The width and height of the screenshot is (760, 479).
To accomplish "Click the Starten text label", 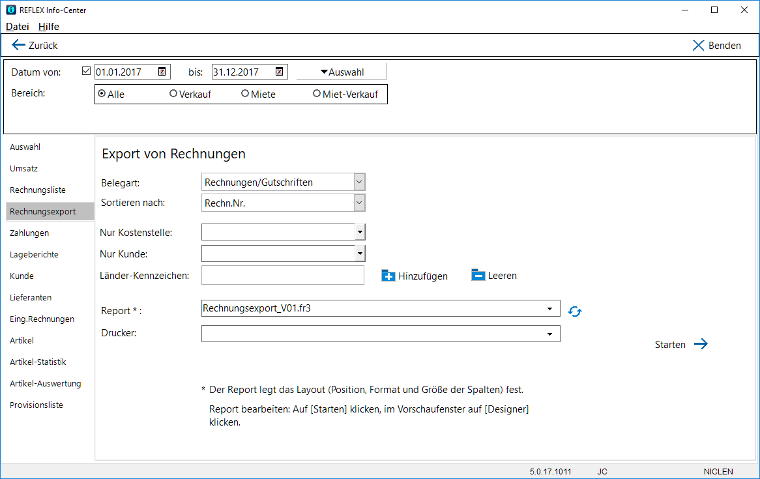I will click(670, 345).
